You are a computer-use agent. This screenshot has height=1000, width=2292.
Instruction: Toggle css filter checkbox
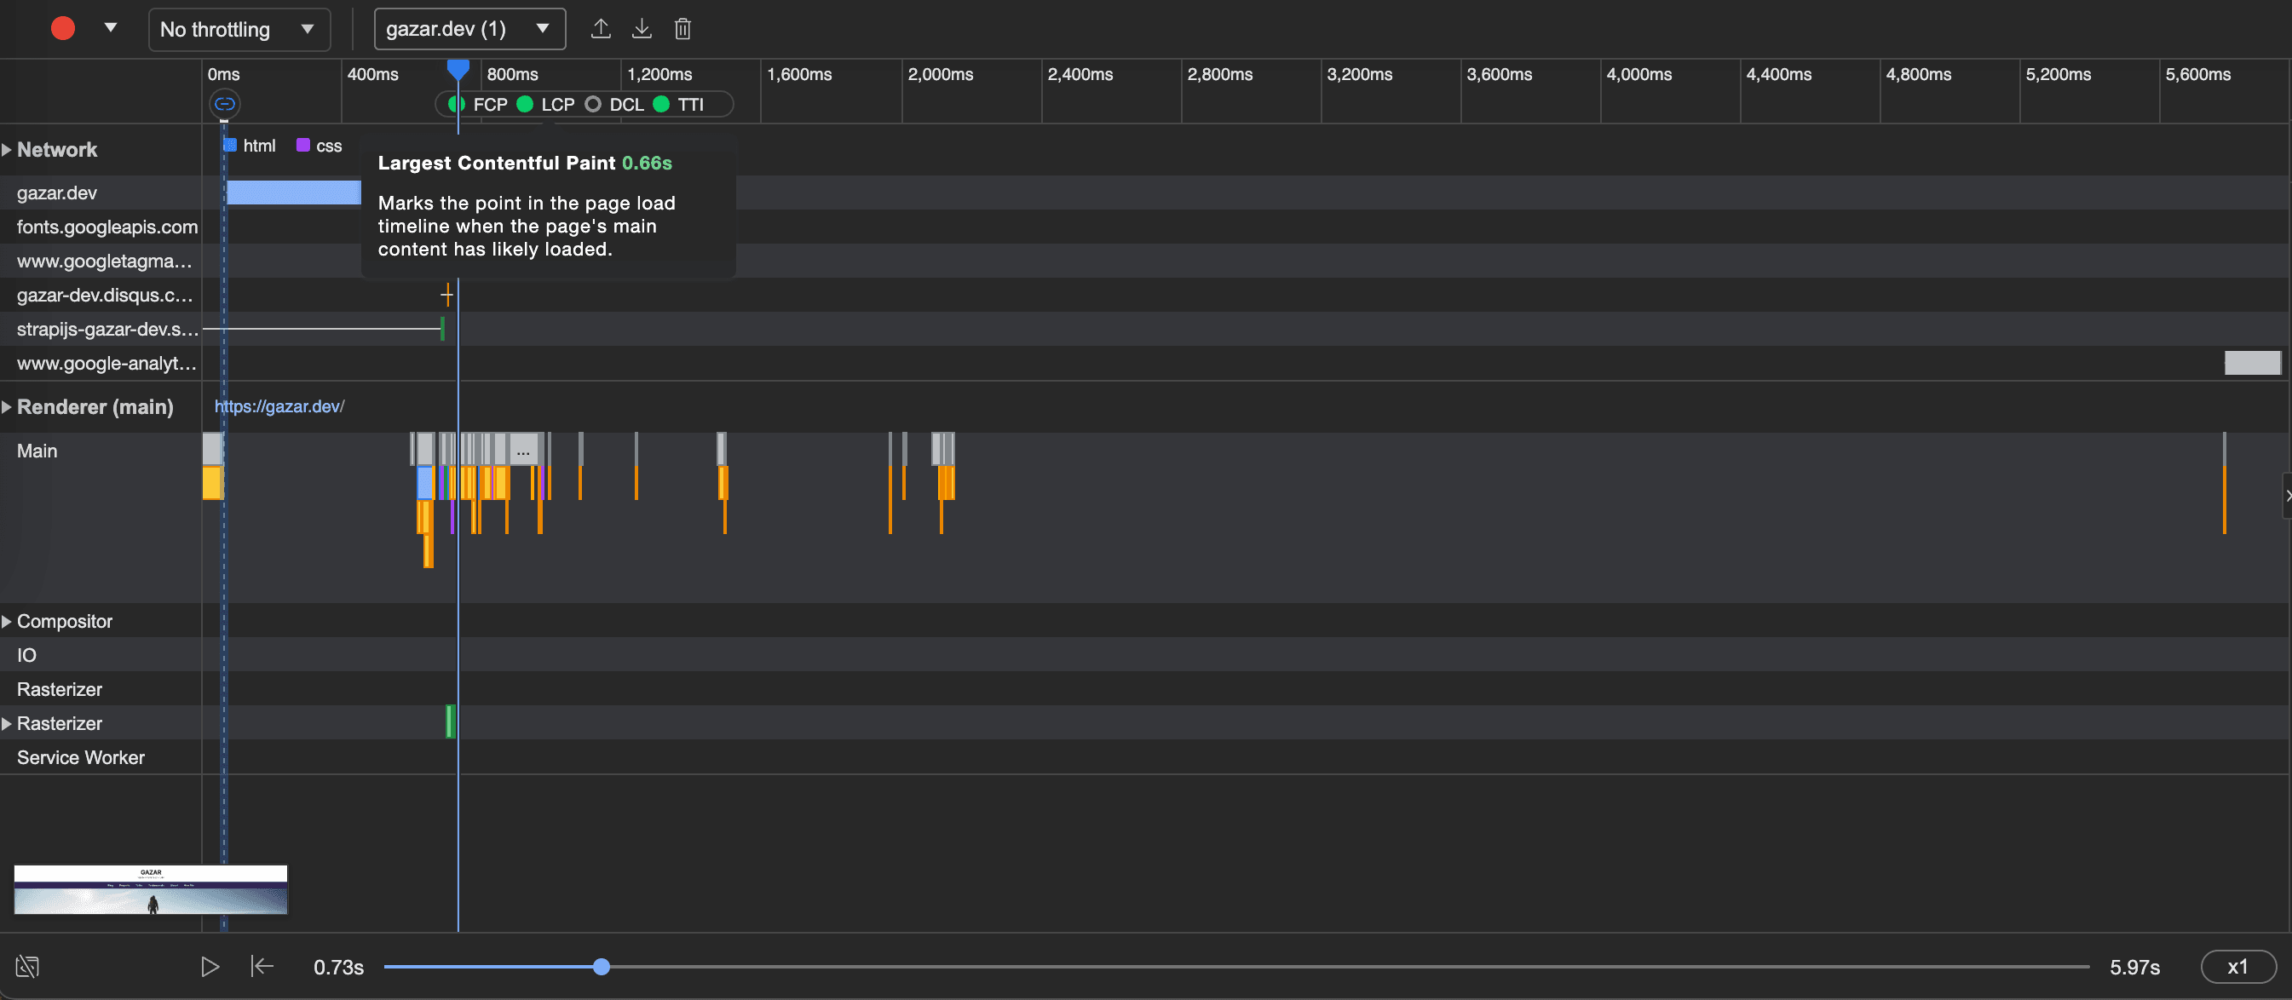tap(301, 145)
